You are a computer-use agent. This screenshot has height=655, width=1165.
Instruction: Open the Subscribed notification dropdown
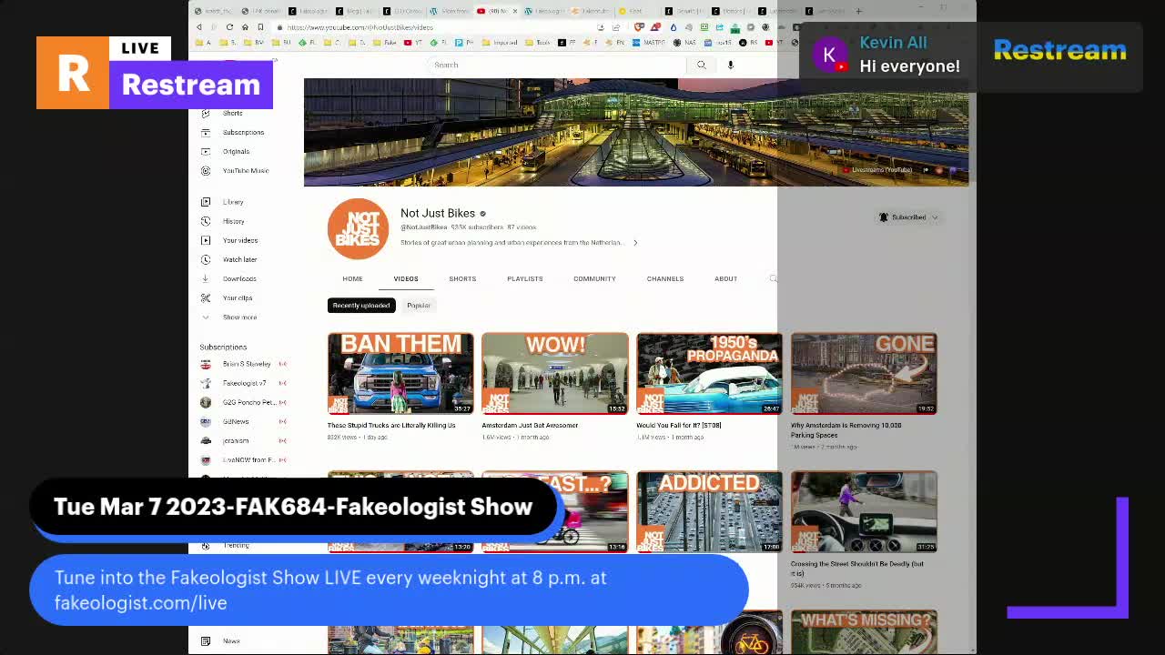(908, 217)
